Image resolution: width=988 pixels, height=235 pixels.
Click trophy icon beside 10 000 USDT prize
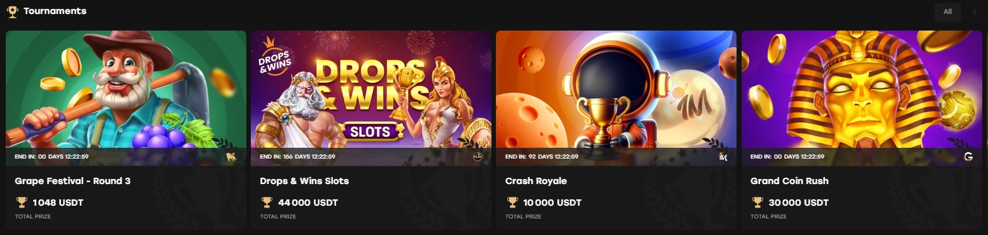point(512,203)
